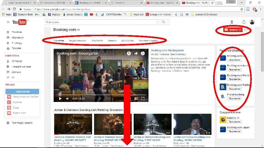Open the Booking.com: Kindergarten title link
264x148 pixels.
click(x=167, y=50)
